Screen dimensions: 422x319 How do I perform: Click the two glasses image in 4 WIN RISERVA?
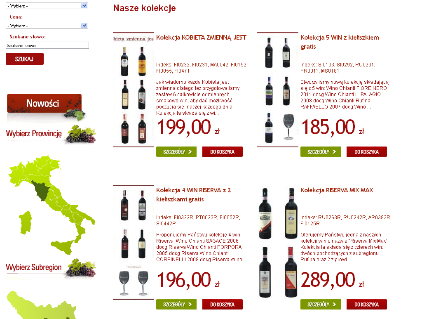tap(134, 282)
